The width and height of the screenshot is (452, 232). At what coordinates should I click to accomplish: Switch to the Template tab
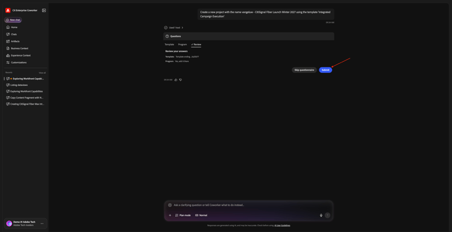click(x=169, y=44)
